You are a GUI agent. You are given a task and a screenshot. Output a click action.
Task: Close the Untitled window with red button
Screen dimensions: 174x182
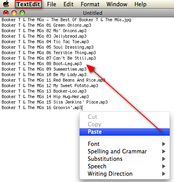point(6,13)
